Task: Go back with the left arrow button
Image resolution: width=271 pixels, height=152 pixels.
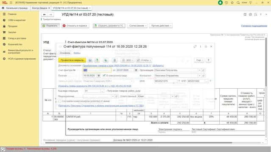Action: click(44, 15)
